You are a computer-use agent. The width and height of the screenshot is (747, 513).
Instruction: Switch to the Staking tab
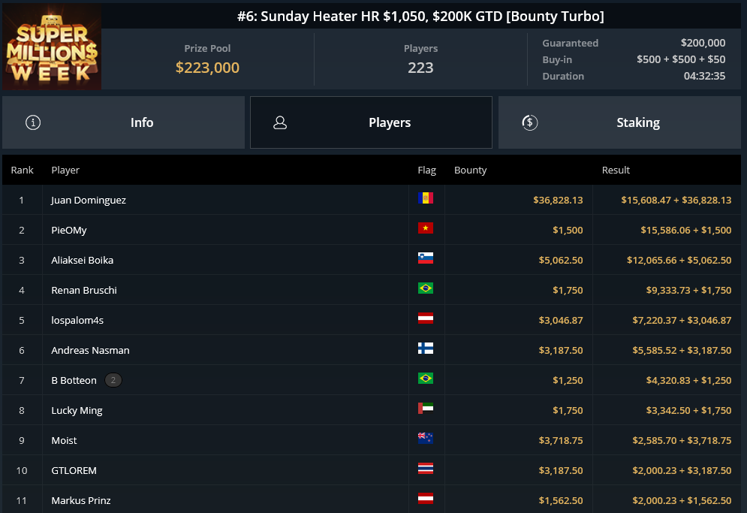coord(619,122)
